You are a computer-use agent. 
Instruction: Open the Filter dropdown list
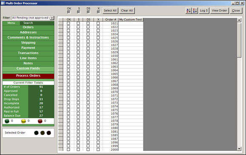pyautogui.click(x=52, y=18)
